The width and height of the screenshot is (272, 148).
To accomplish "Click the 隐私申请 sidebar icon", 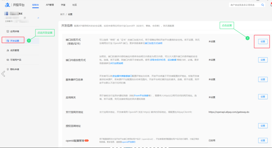I will (x=8, y=69).
